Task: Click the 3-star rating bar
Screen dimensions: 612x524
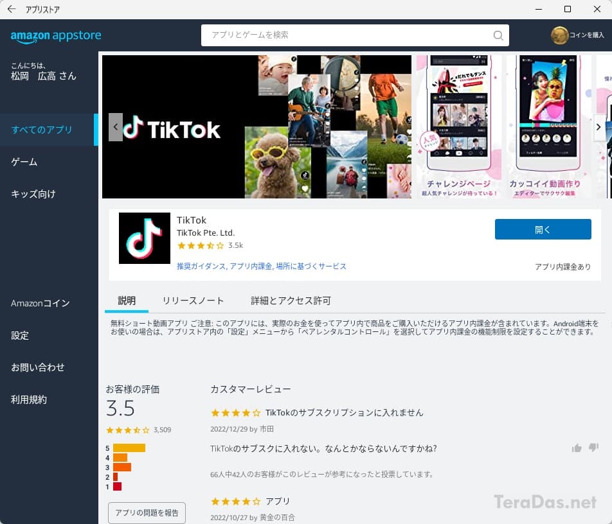Action: tap(122, 467)
